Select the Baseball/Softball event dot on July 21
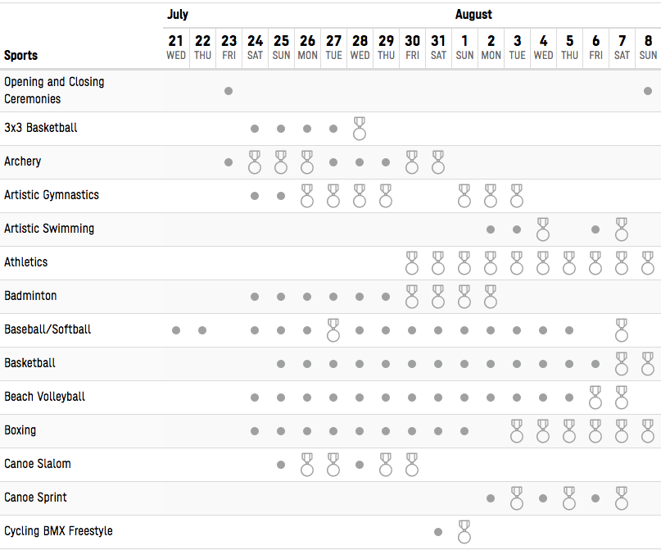 [x=176, y=330]
